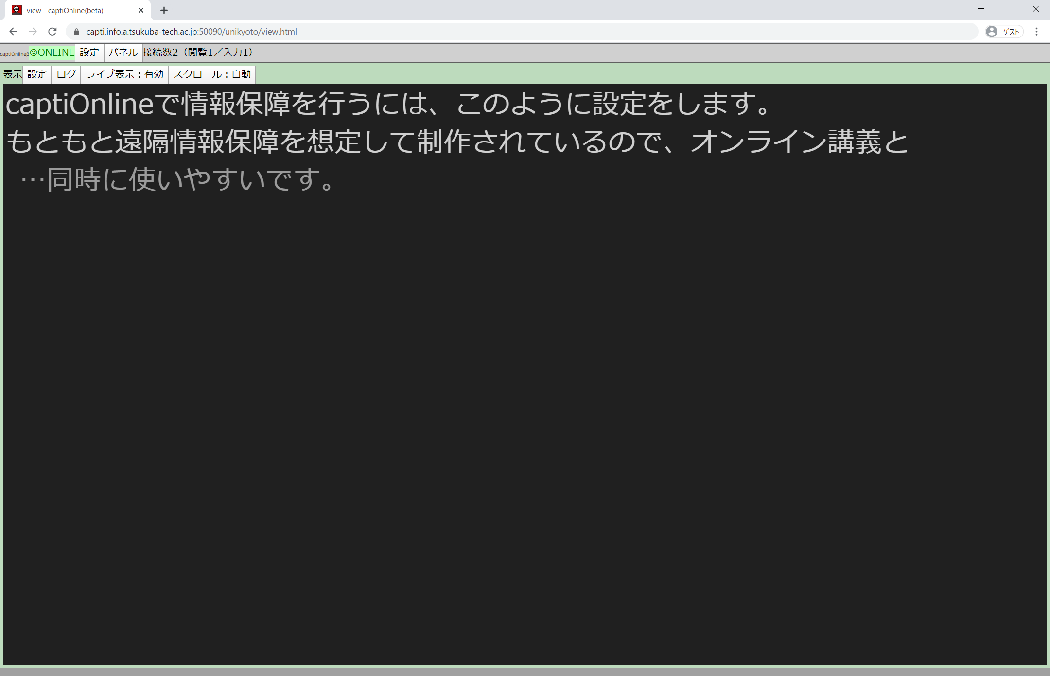Click the 接続数2（閲覧1／入力1）status text
Viewport: 1050px width, 676px height.
tap(197, 53)
